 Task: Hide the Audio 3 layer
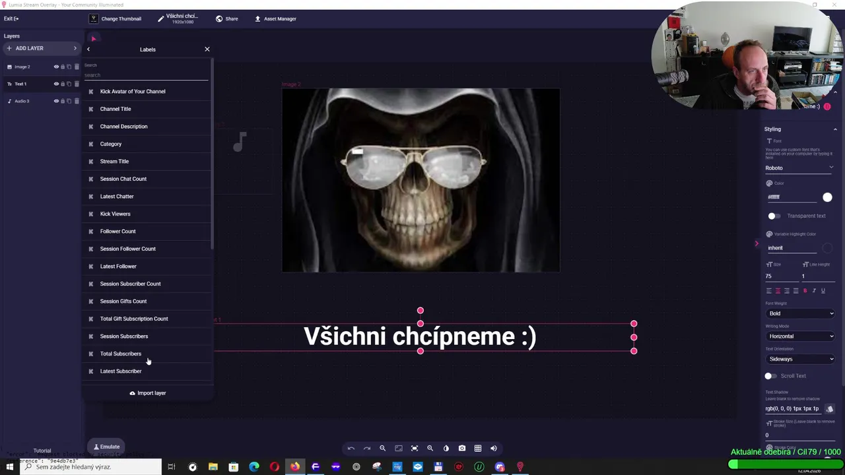click(56, 101)
